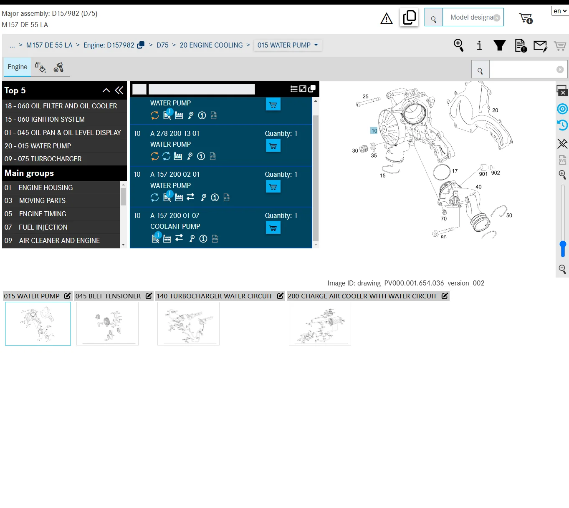Click the extended search magnifier-plus icon
This screenshot has height=508, width=569.
pyautogui.click(x=459, y=45)
